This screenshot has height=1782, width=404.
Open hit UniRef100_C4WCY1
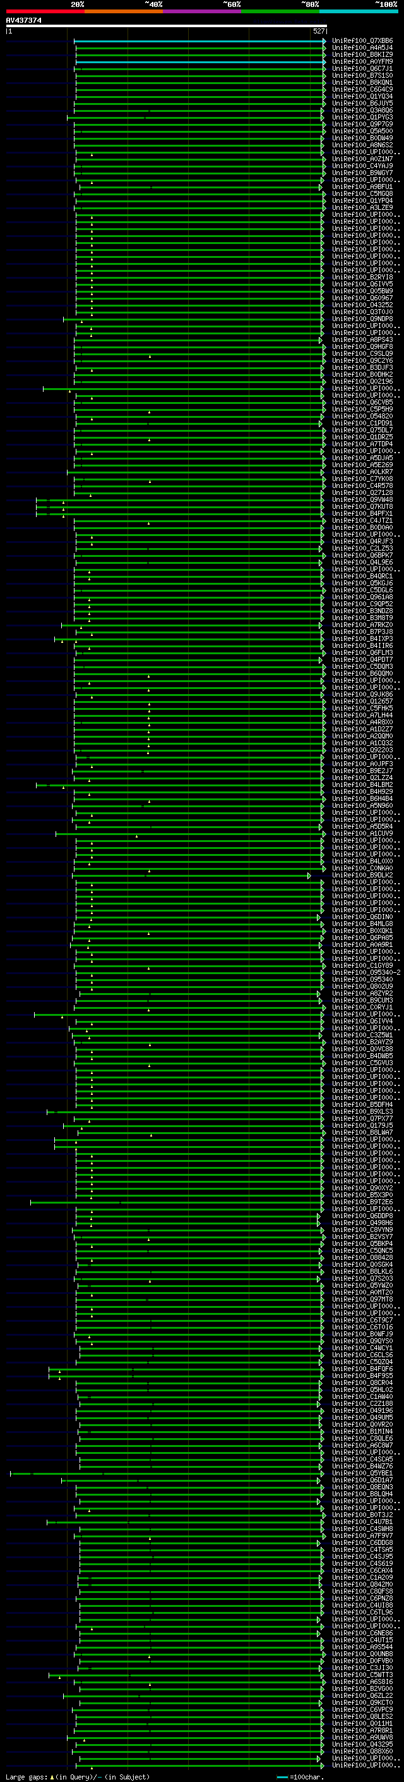tap(362, 1348)
